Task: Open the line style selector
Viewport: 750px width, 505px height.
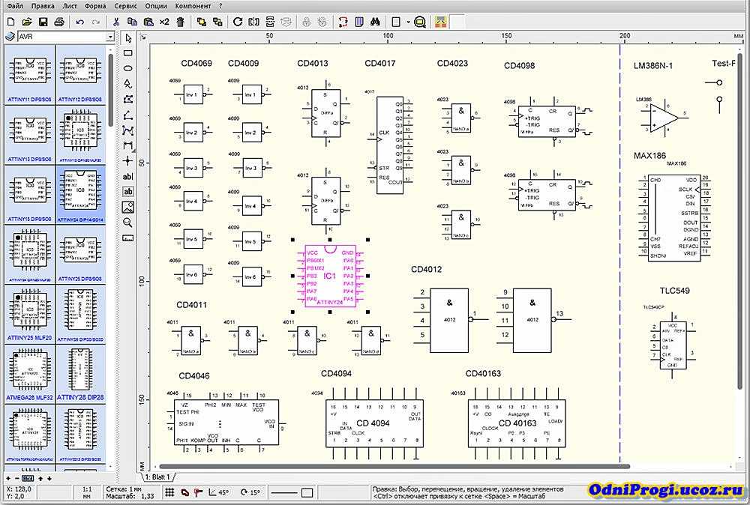Action: click(x=284, y=492)
